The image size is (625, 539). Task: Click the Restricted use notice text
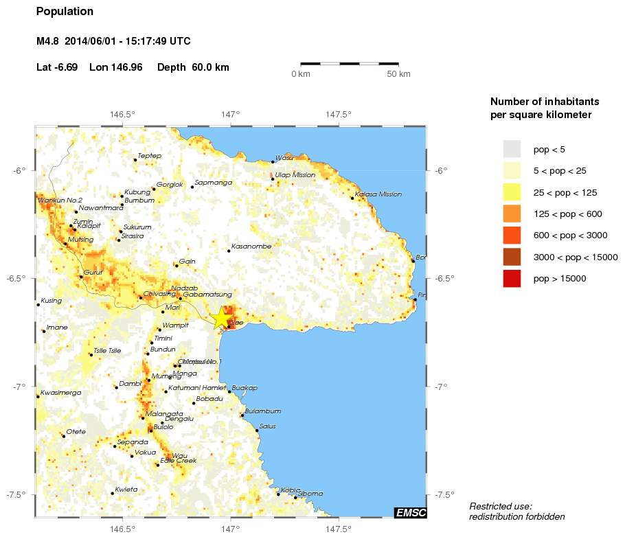click(x=516, y=511)
